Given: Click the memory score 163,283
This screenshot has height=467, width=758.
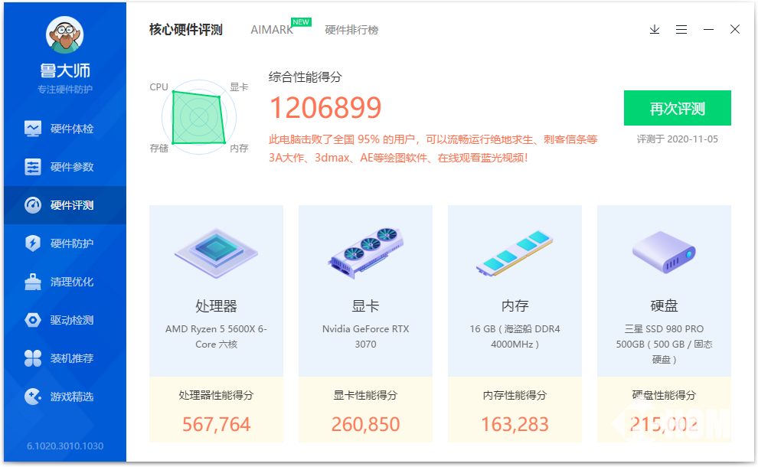Looking at the screenshot, I should [x=515, y=424].
